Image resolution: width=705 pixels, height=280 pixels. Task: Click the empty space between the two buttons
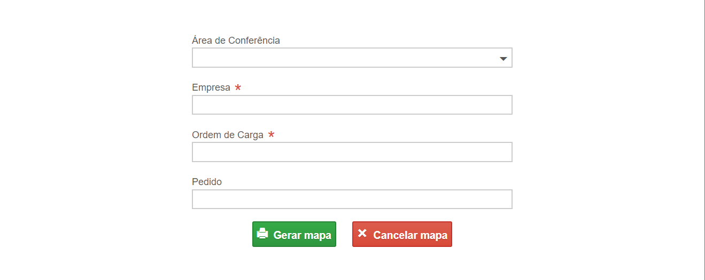click(x=344, y=234)
